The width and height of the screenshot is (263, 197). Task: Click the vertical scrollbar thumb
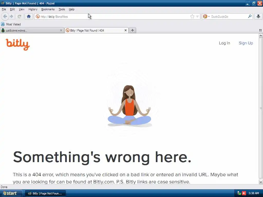(x=261, y=108)
